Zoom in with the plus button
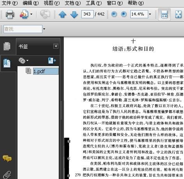The image size is (184, 179). (x=124, y=14)
